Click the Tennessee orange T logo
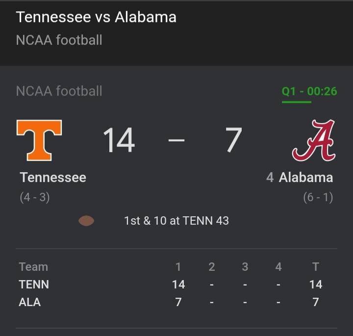The width and height of the screenshot is (353, 336). pos(39,140)
